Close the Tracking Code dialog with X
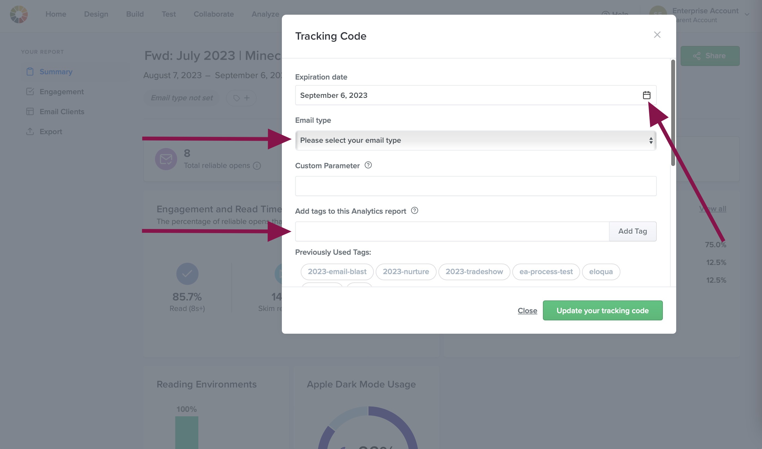 (657, 35)
